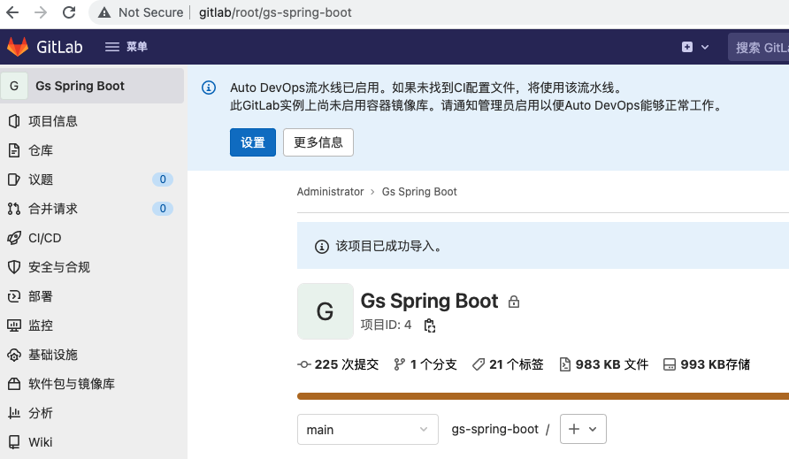Click Administrator breadcrumb link

click(x=330, y=192)
